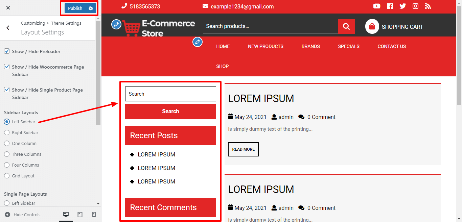This screenshot has width=462, height=222.
Task: Uncheck Show / Hide Preloader checkbox
Action: (7, 51)
